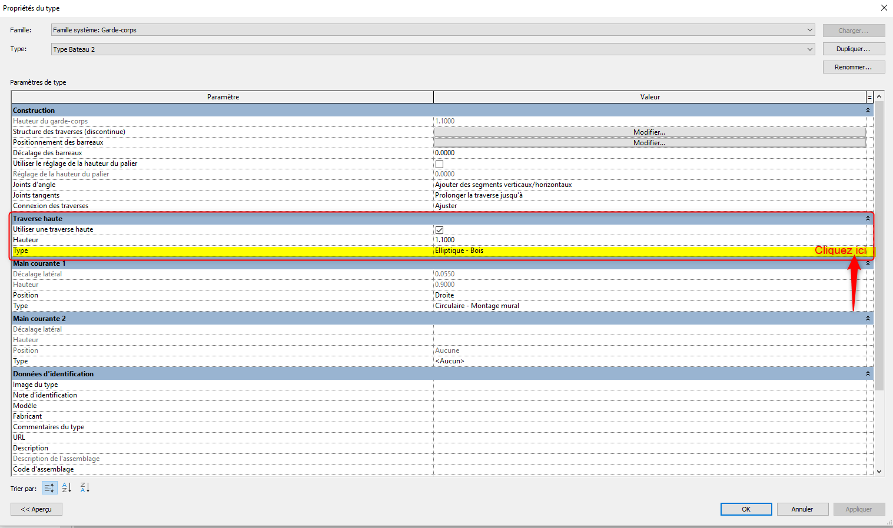This screenshot has width=893, height=528.
Task: Select Joints d'angle value field
Action: point(650,185)
